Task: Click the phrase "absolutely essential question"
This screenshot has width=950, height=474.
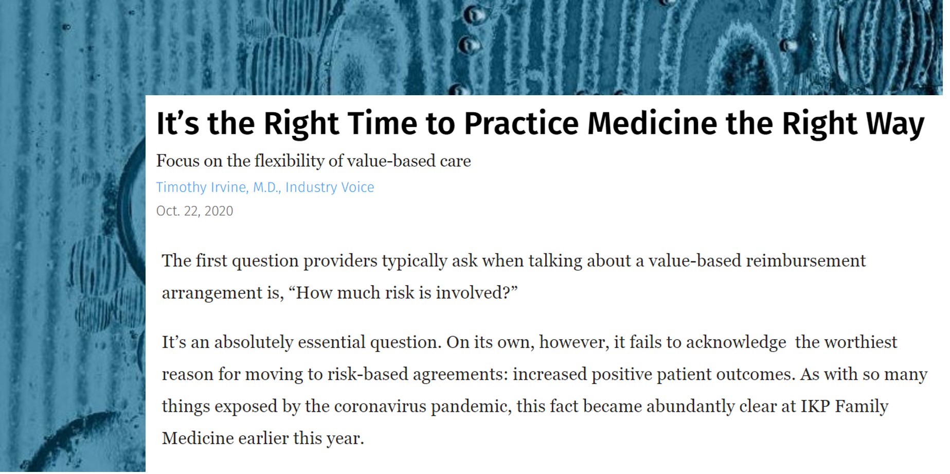Action: (x=328, y=343)
